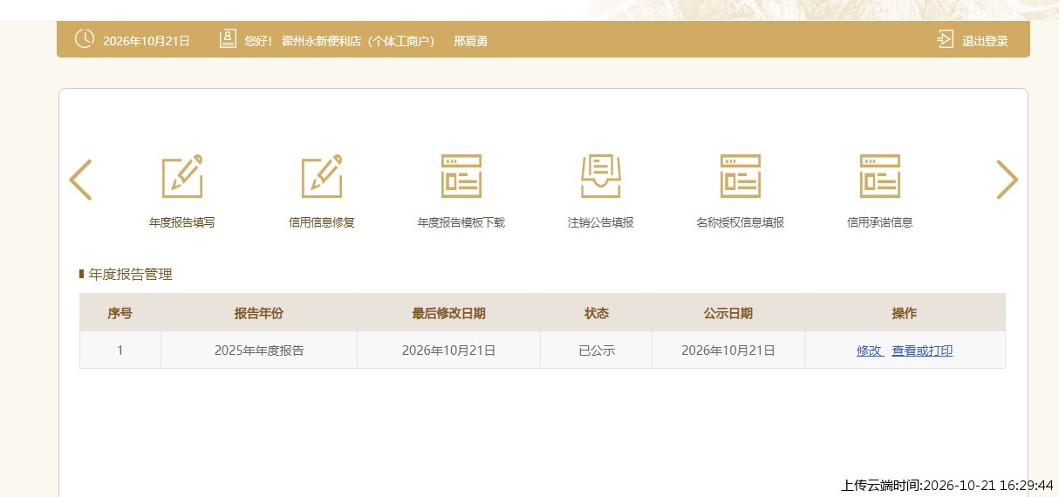Click the 最后修改日期 column header
Screen dimensions: 1059x497
coord(449,313)
